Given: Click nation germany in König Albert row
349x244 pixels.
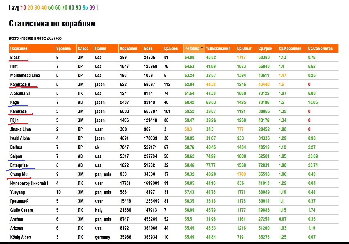Looking at the screenshot, I should point(102,237).
